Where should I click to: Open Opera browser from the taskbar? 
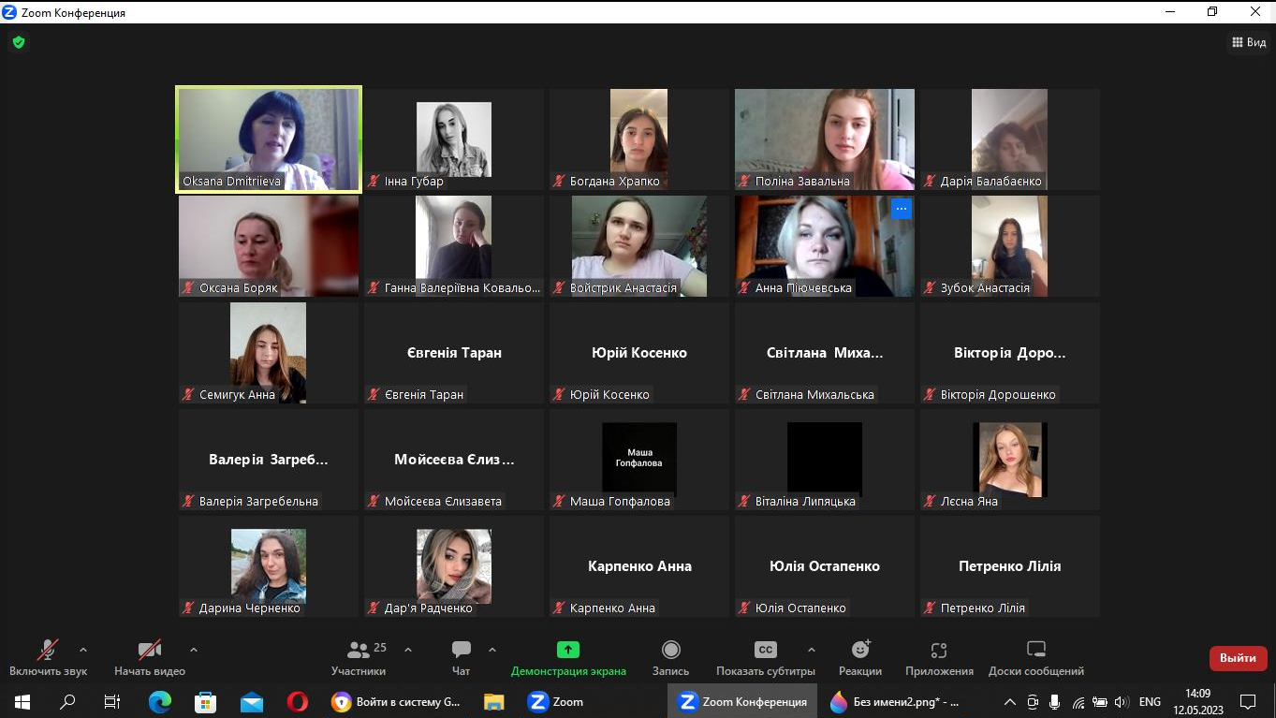298,701
